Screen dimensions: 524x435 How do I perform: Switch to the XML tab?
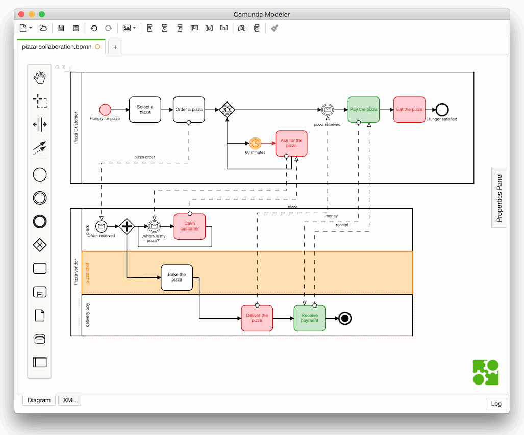69,400
